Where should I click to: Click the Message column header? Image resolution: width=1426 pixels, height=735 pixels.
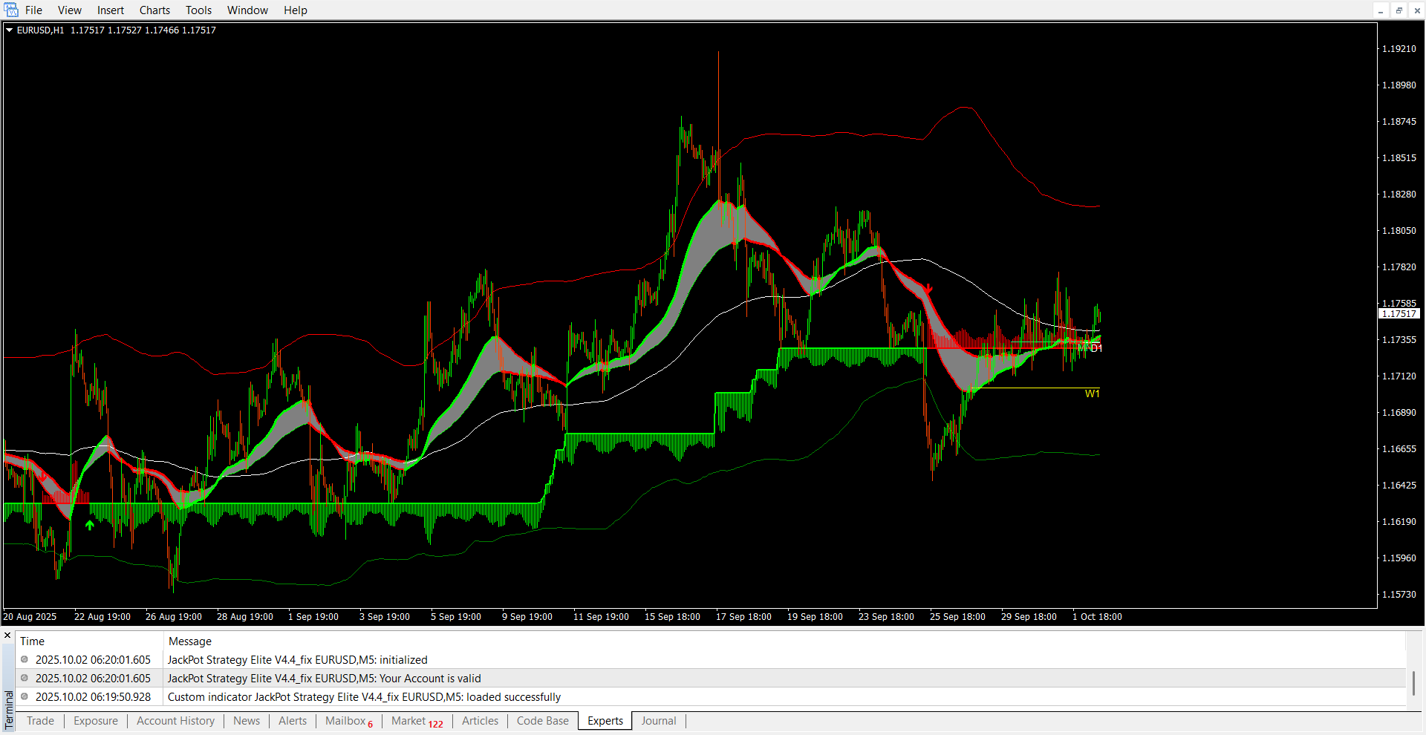190,641
